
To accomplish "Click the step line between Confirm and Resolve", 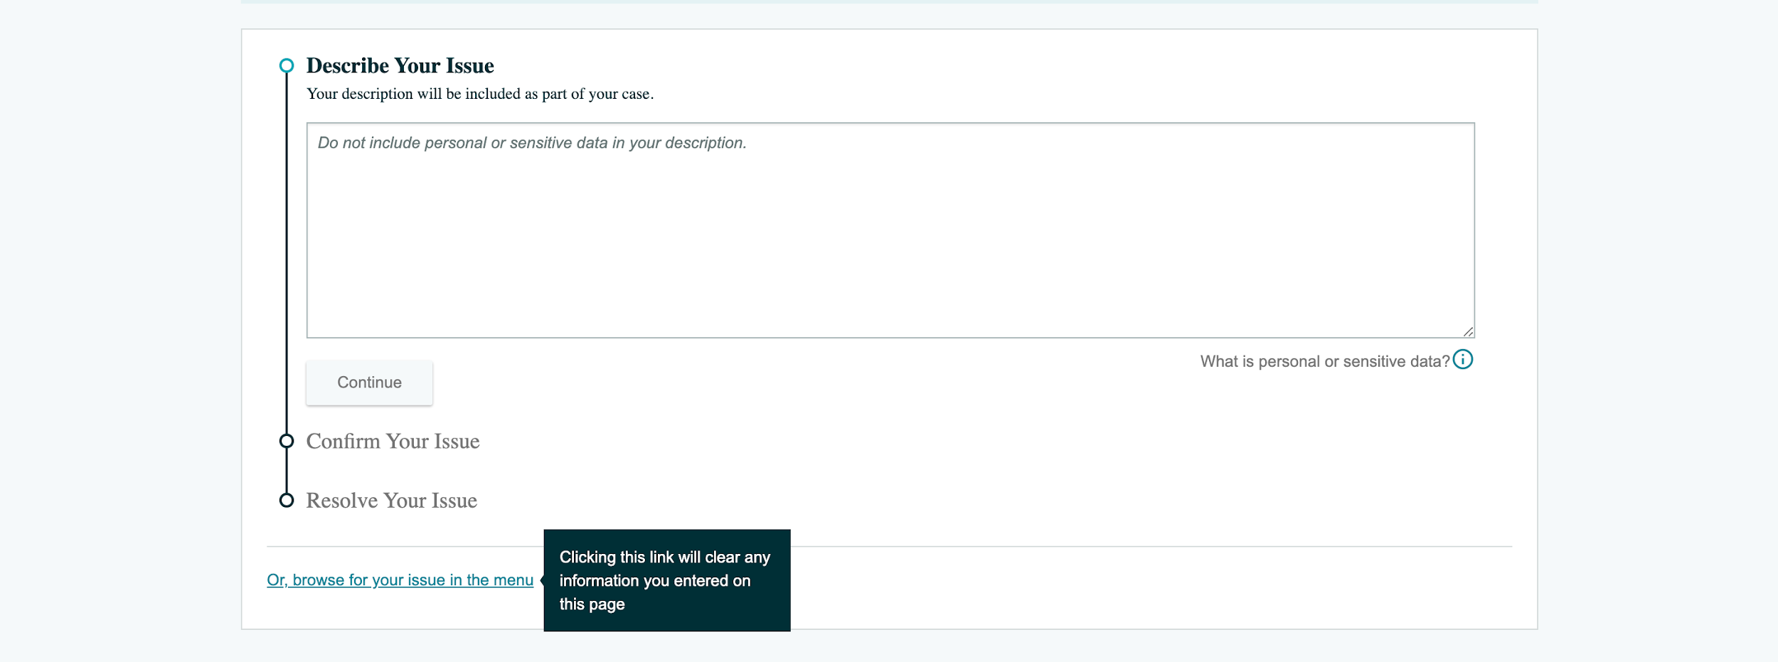I will point(287,471).
